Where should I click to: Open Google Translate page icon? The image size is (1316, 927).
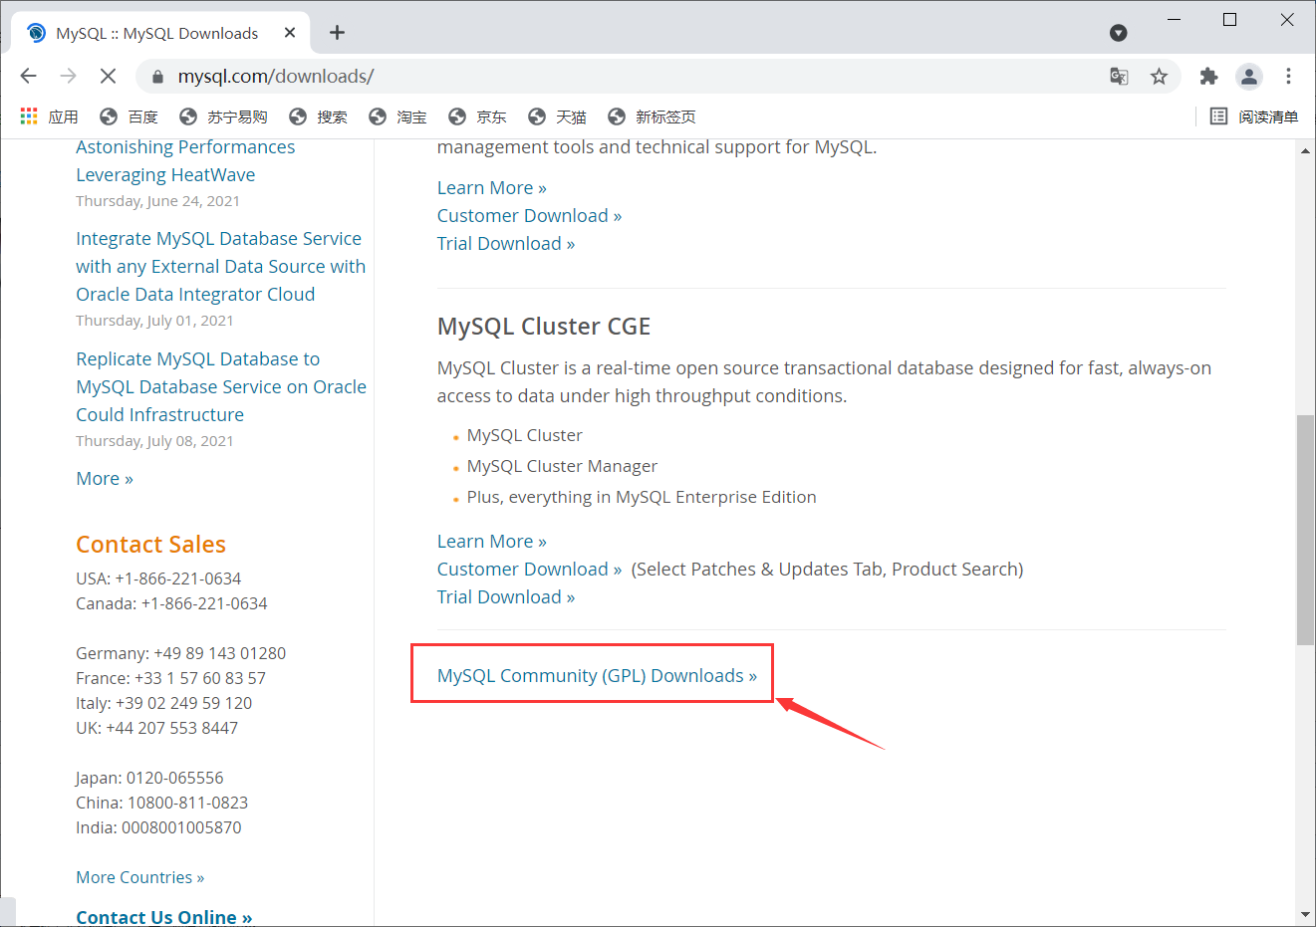[x=1119, y=77]
